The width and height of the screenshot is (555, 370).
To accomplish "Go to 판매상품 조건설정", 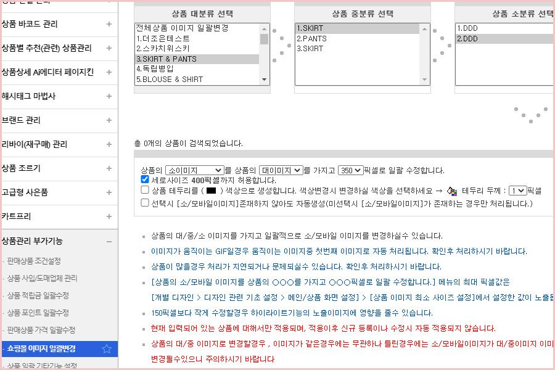I will click(34, 261).
